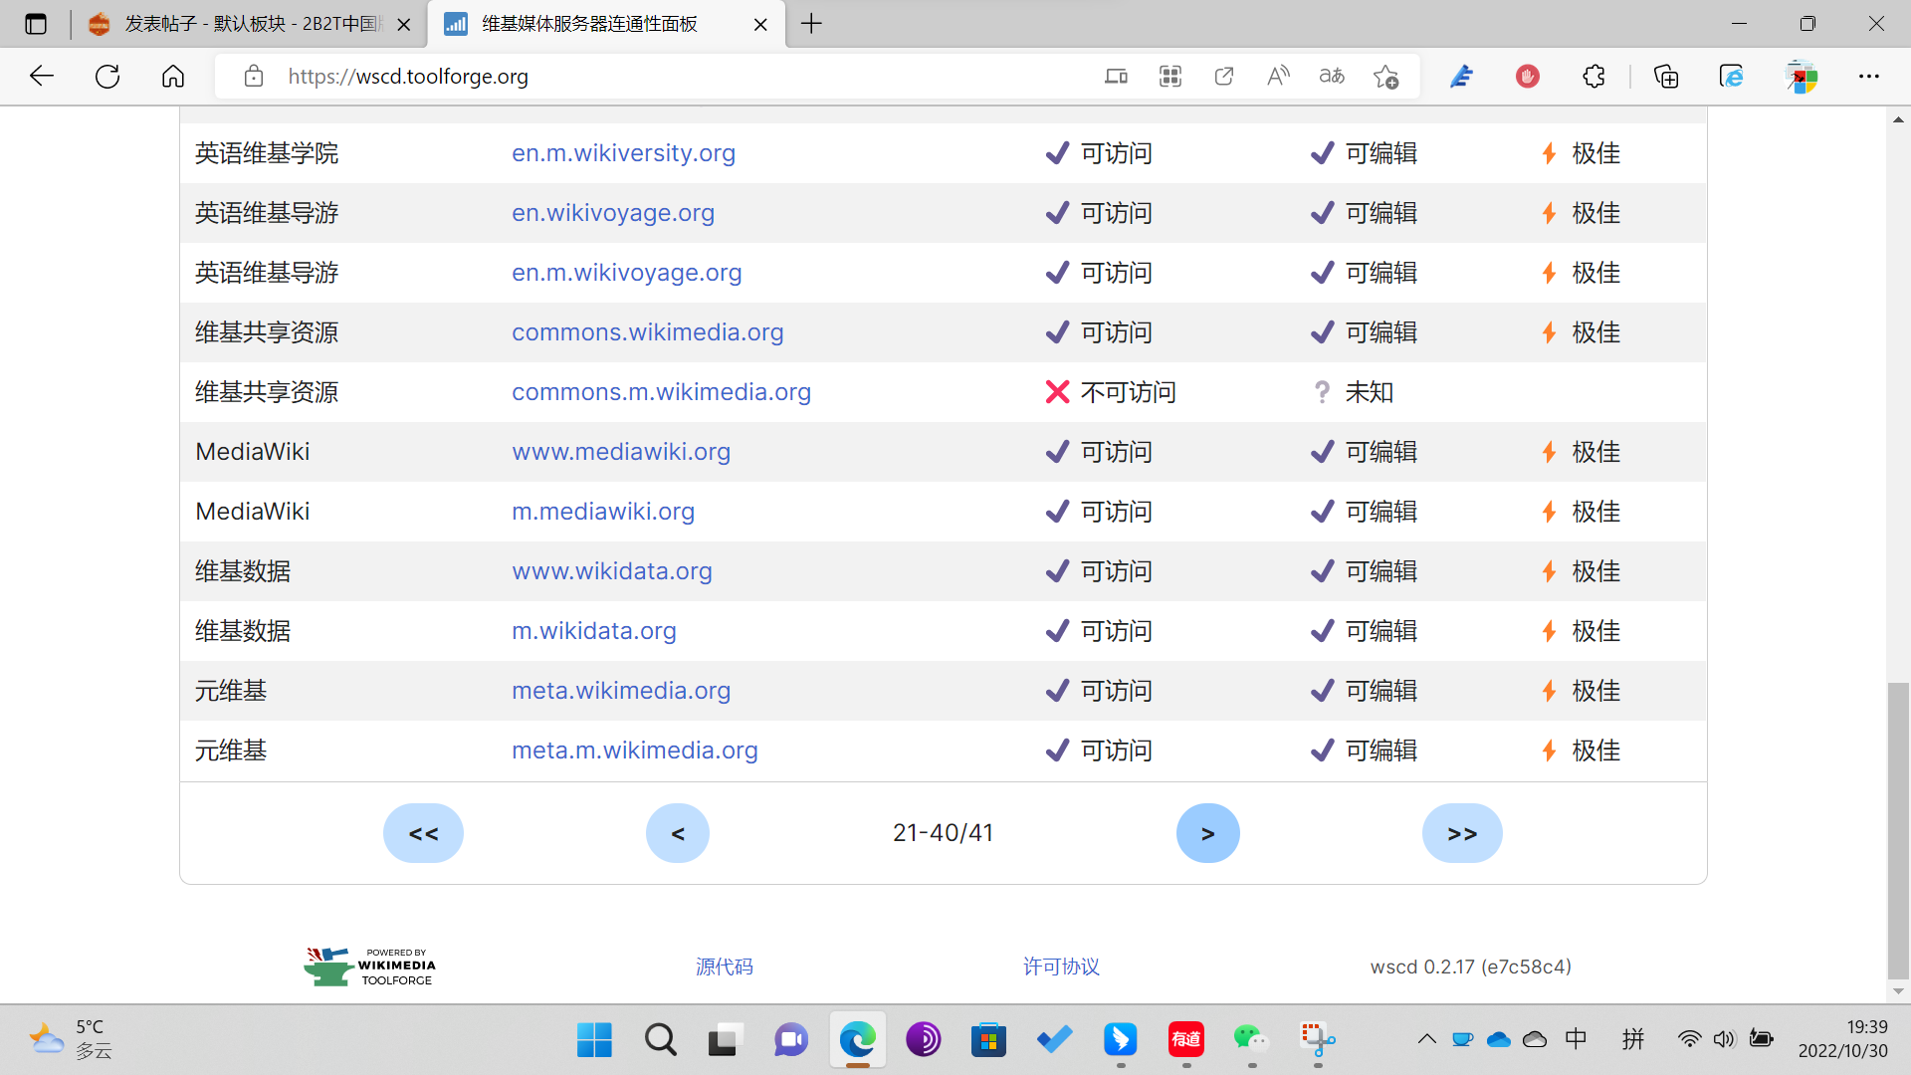Open en.wikivoyage.org link

pyautogui.click(x=613, y=213)
